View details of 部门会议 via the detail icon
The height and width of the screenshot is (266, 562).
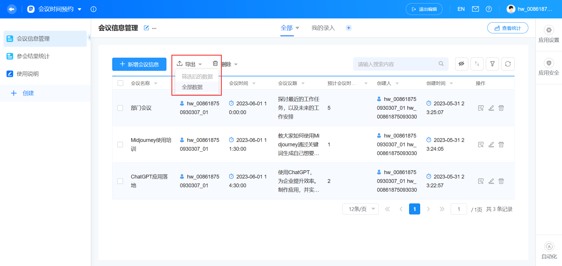click(481, 108)
